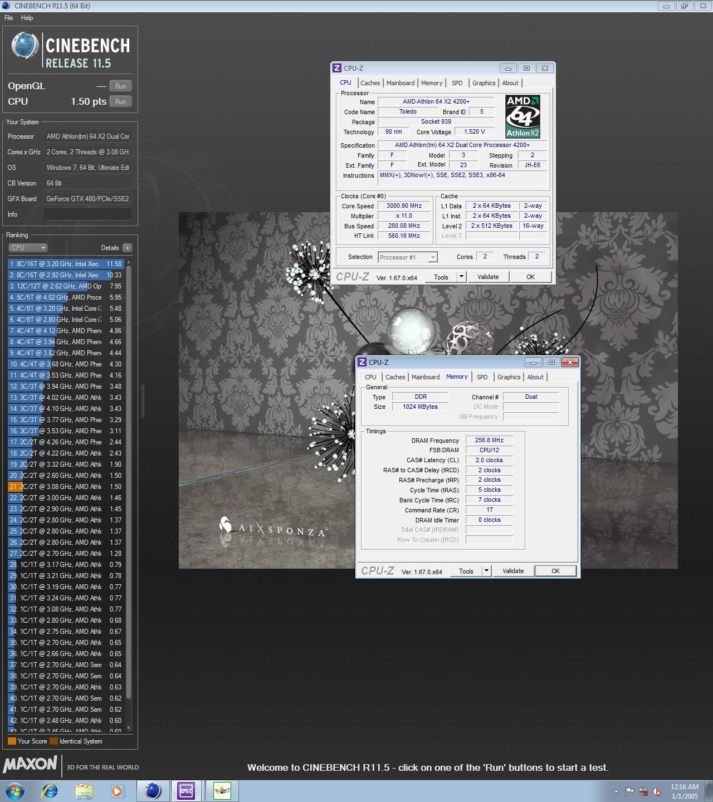Viewport: 713px width, 802px height.
Task: Switch to SPD tab in lower CPU-Z
Action: point(482,377)
